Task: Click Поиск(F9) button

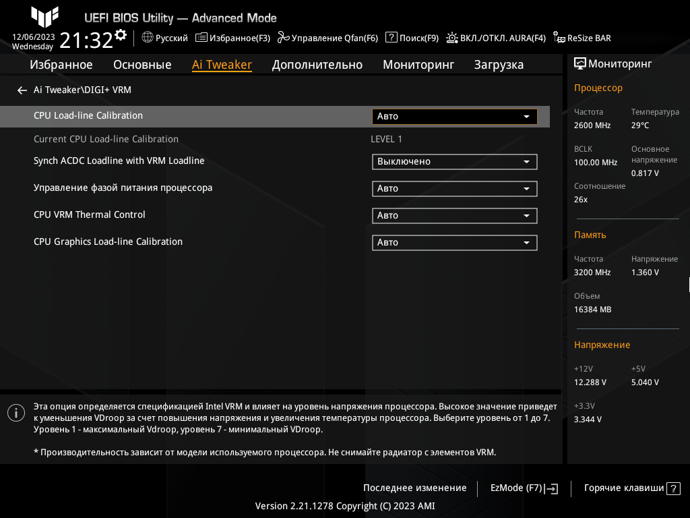Action: pyautogui.click(x=412, y=38)
